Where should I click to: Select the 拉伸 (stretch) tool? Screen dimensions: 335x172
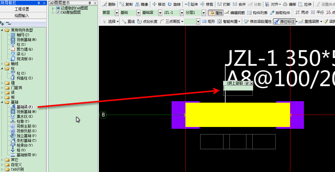305,5
